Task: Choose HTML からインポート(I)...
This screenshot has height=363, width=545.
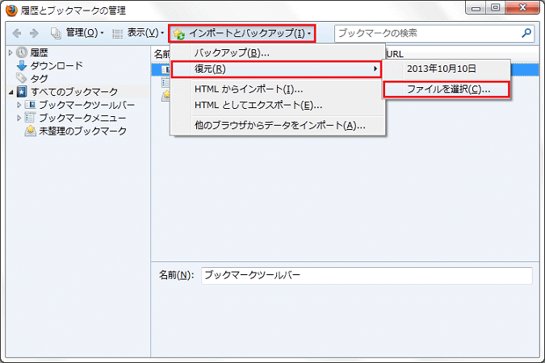Action: (x=278, y=90)
